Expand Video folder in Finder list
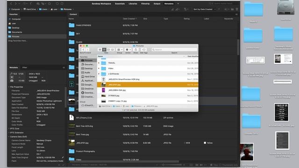The width and height of the screenshot is (299, 168). tap(99, 69)
